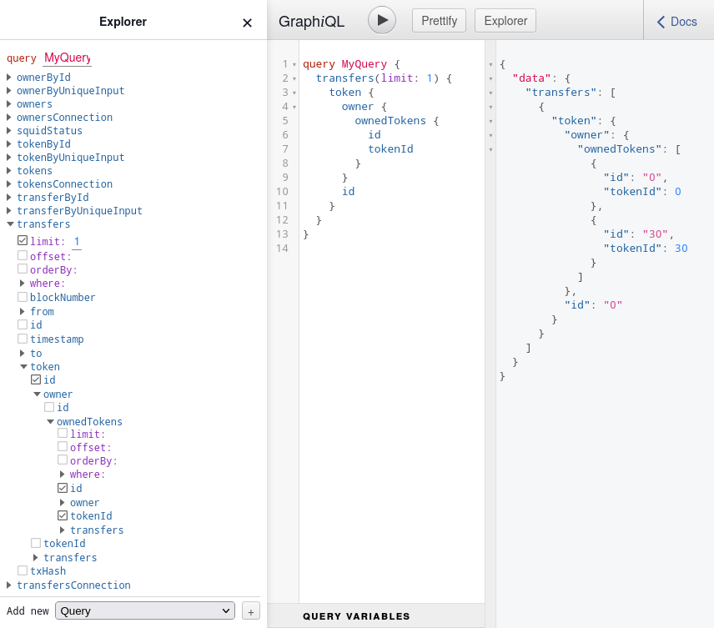Expand the transferByUniqueInput query

(8, 210)
